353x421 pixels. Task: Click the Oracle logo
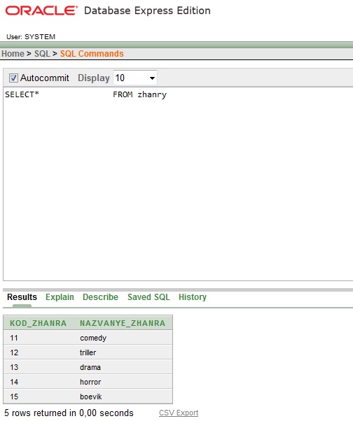41,10
